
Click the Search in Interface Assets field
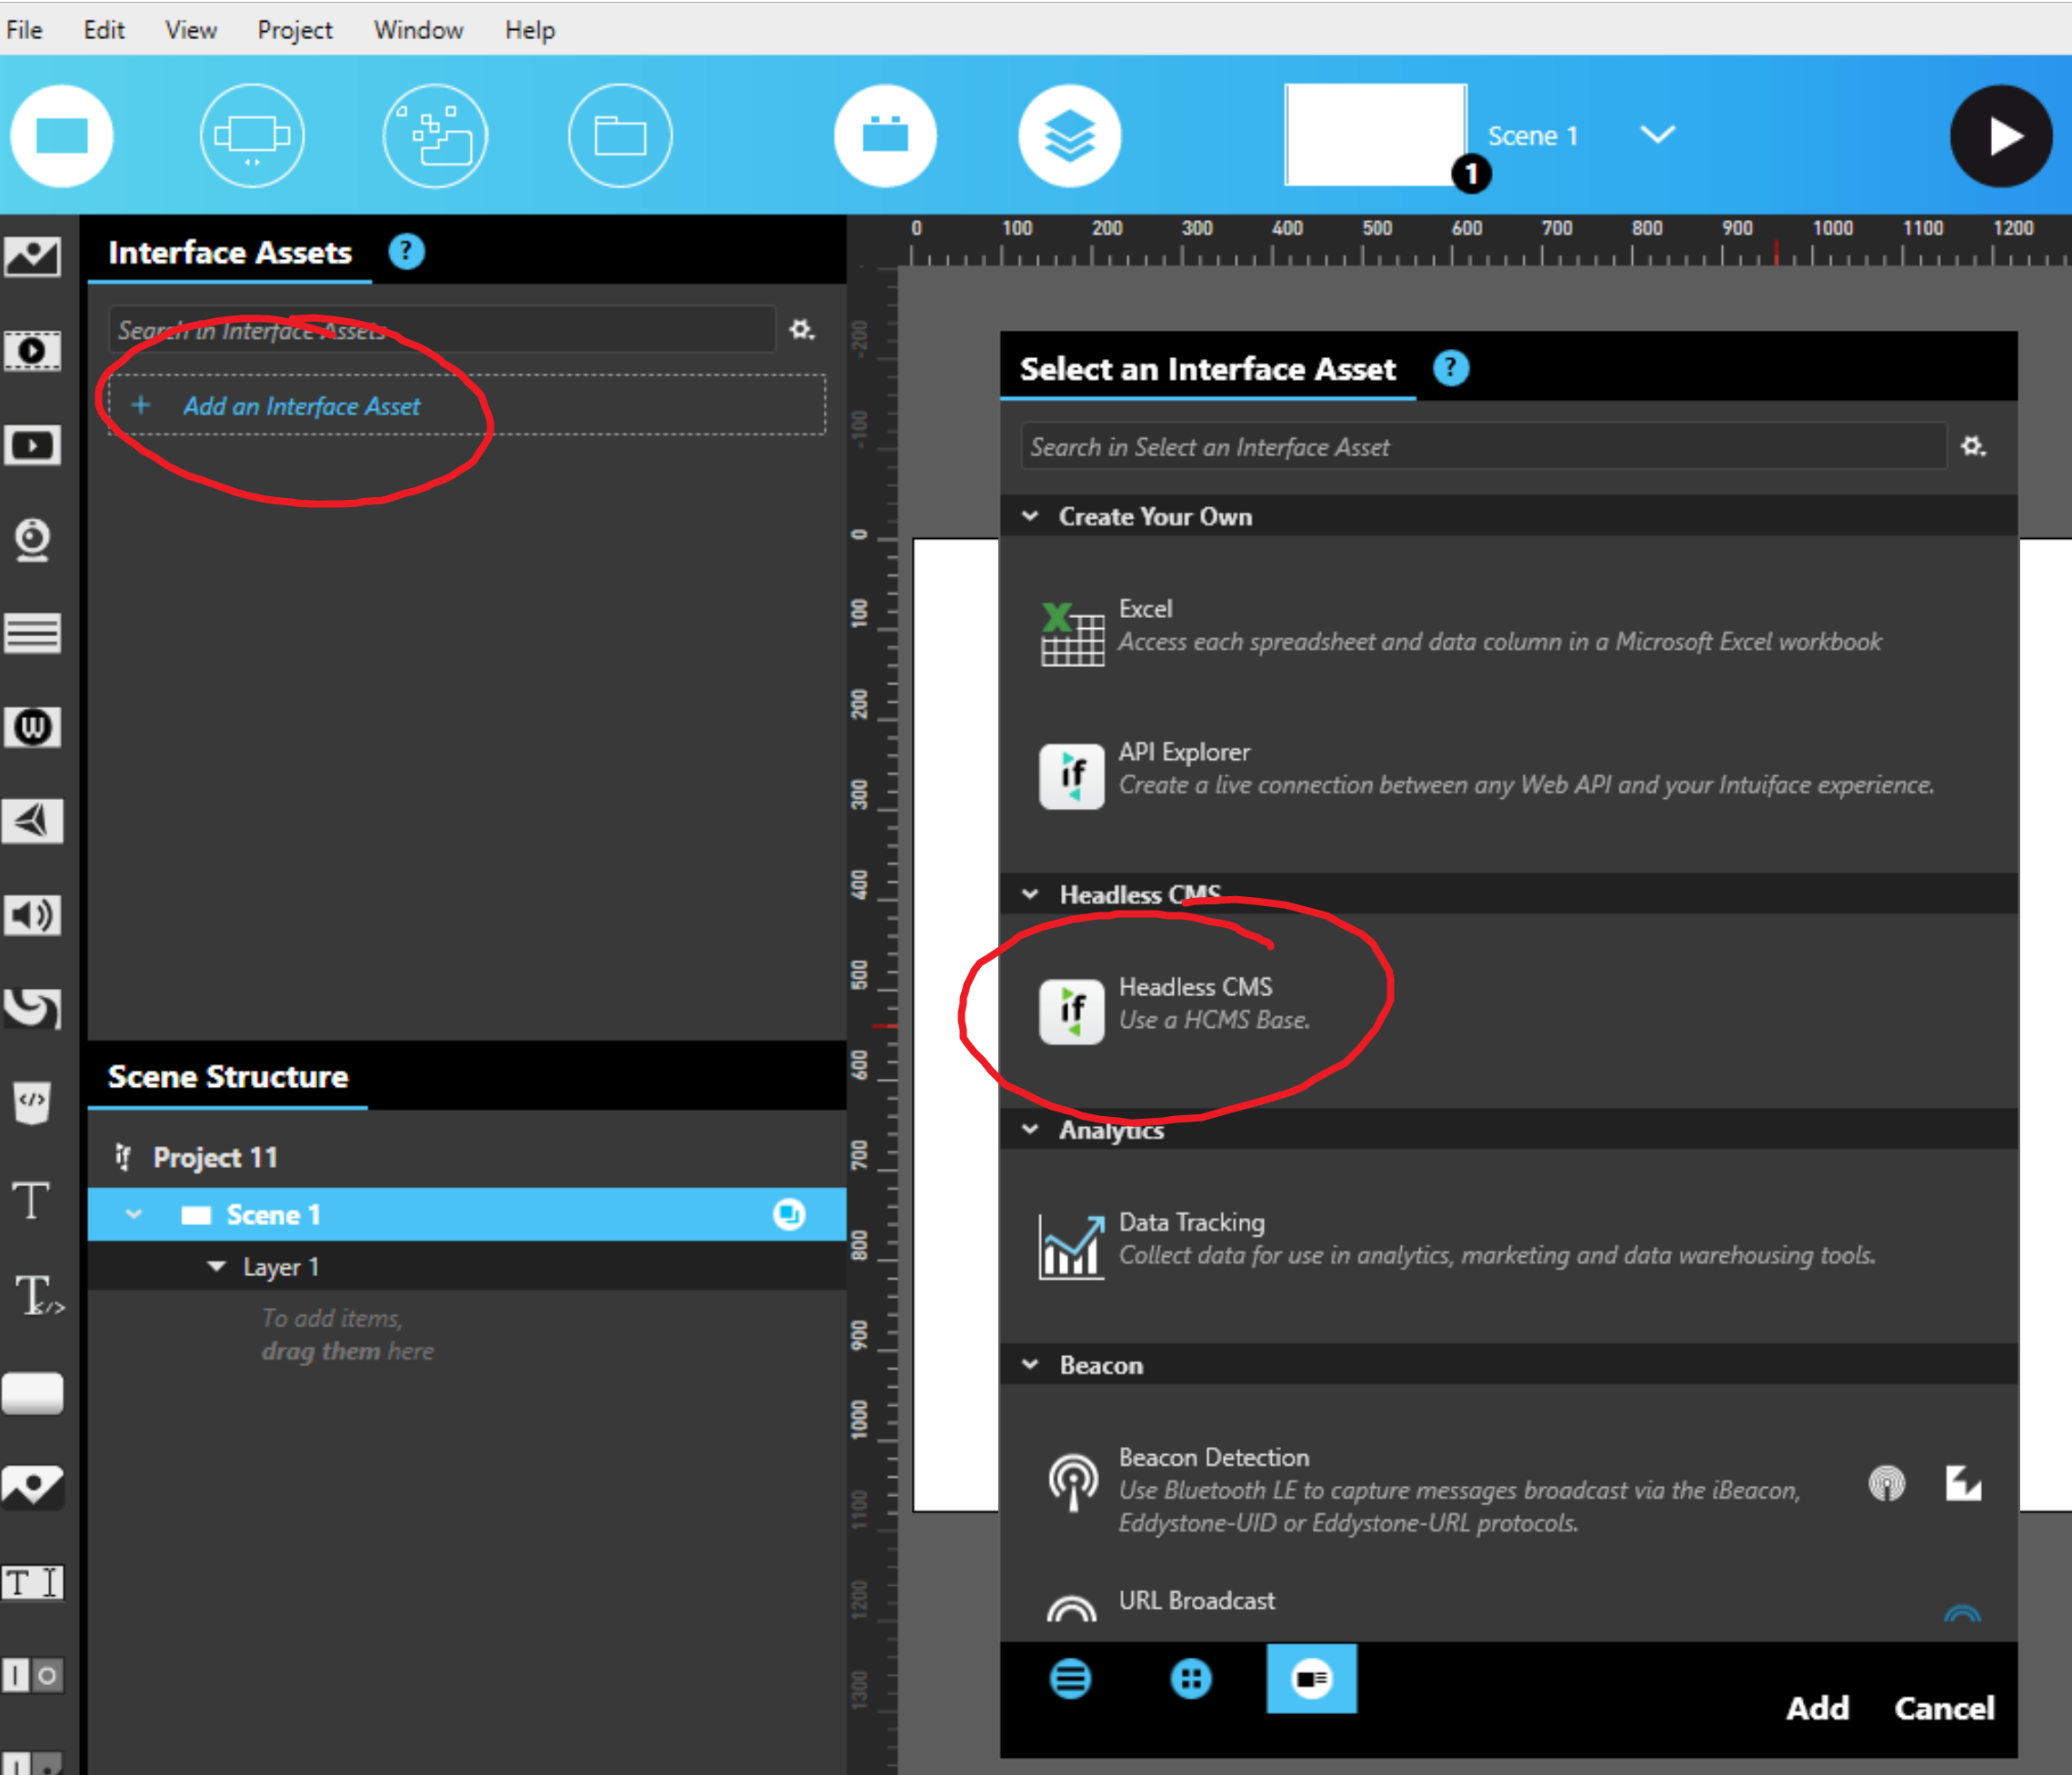[441, 330]
